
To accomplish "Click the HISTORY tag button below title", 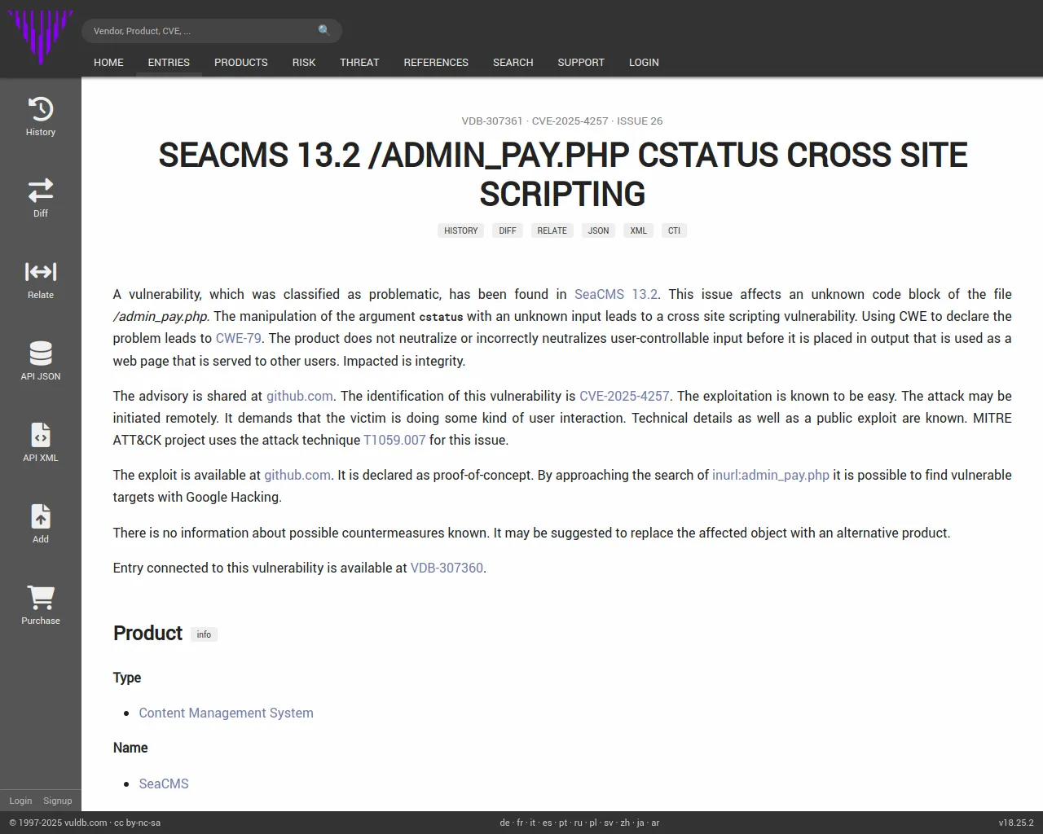I will pos(461,230).
